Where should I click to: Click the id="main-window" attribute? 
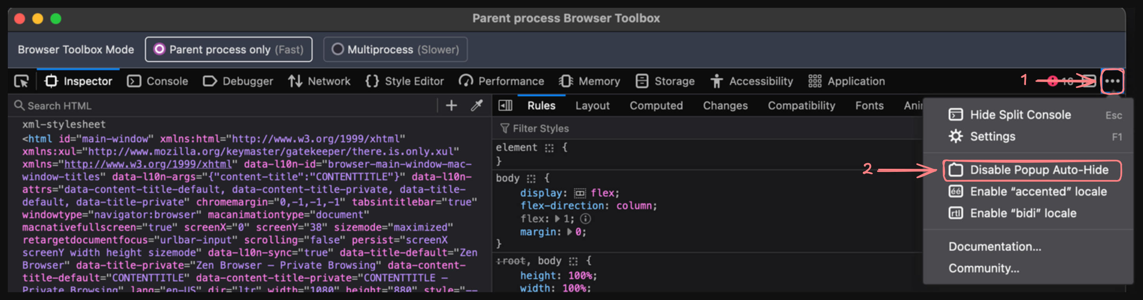coord(106,139)
